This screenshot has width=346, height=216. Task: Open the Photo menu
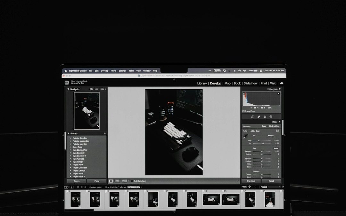pos(113,71)
